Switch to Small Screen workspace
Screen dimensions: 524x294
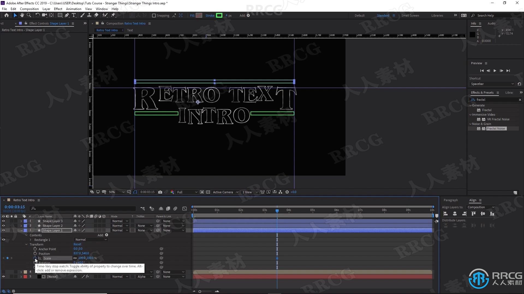pyautogui.click(x=410, y=16)
